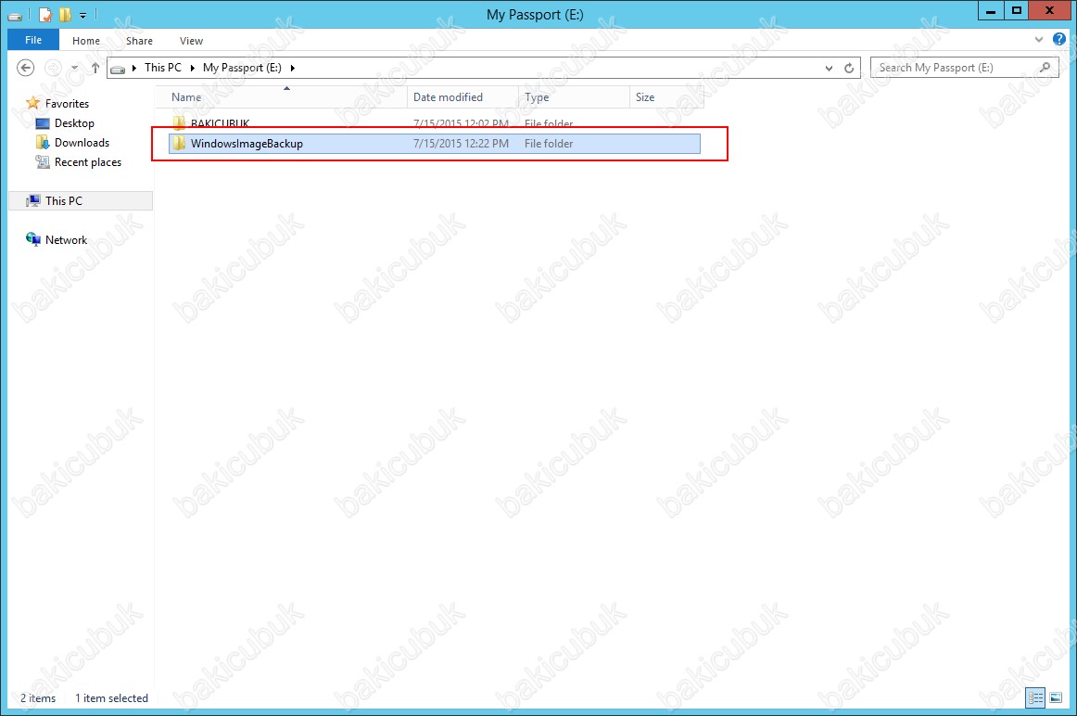This screenshot has width=1077, height=716.
Task: Sort by the Size column header
Action: click(666, 96)
